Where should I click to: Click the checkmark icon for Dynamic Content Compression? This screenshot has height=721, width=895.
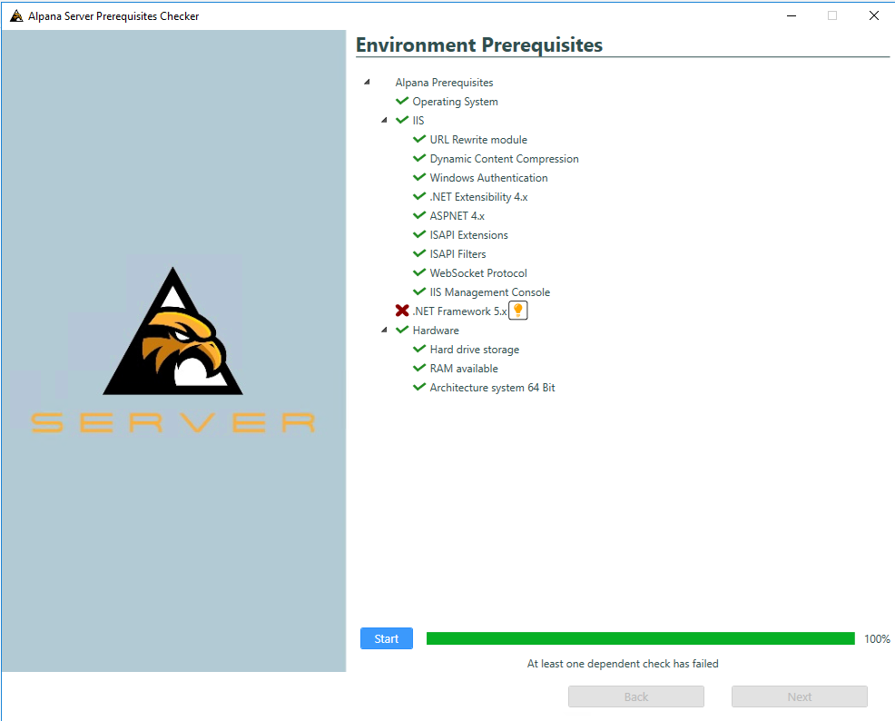pos(419,158)
